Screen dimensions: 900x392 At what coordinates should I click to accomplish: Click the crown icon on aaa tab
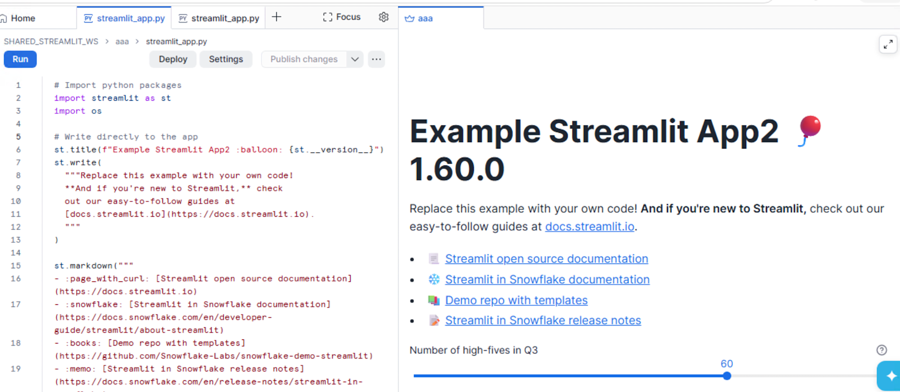(409, 18)
